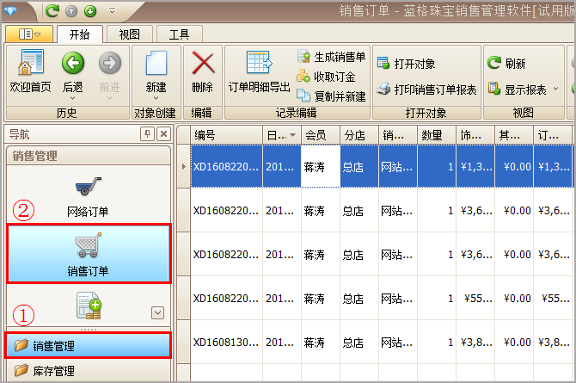Viewport: 576px width, 383px height.
Task: Expand the 新建 dropdown arrow
Action: (x=156, y=98)
